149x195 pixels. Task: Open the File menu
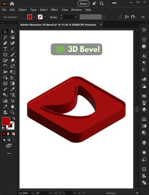4,10
